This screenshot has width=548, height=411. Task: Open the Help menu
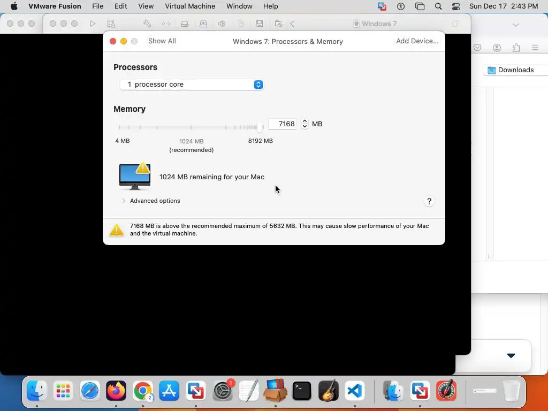(270, 6)
